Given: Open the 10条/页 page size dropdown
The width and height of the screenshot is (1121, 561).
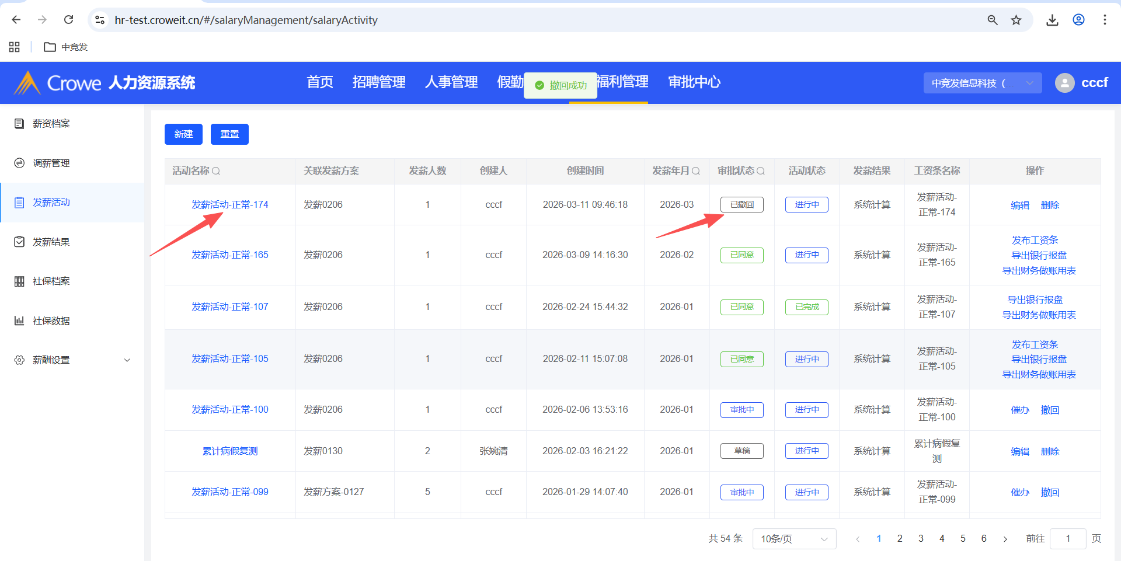Looking at the screenshot, I should tap(794, 539).
